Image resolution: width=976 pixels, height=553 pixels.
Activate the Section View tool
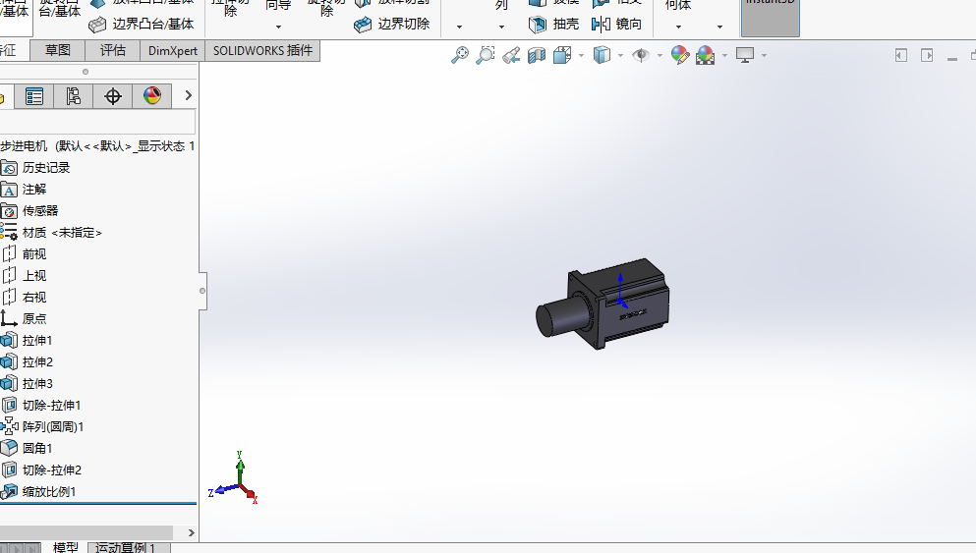point(537,55)
